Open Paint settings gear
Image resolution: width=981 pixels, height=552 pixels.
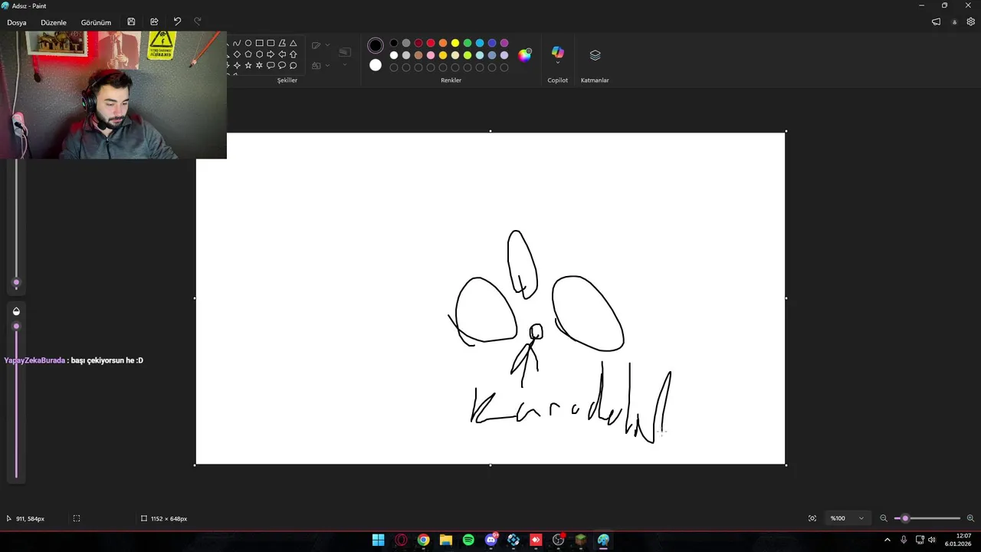[971, 22]
